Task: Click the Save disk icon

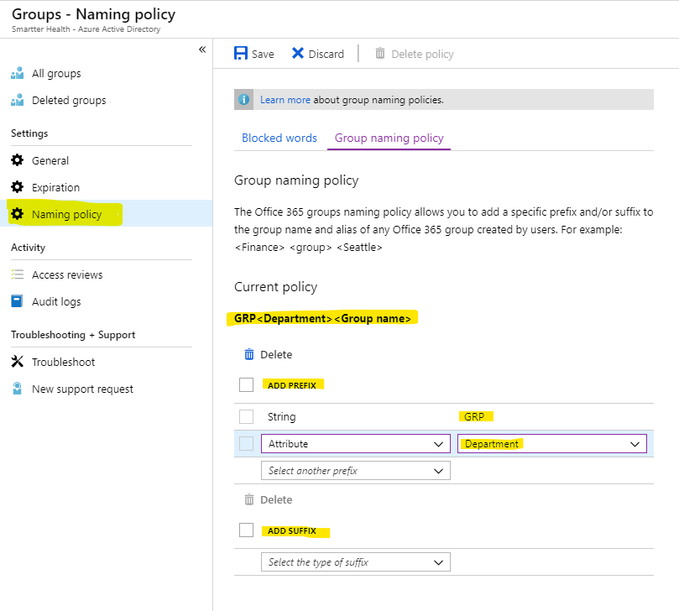Action: tap(241, 53)
